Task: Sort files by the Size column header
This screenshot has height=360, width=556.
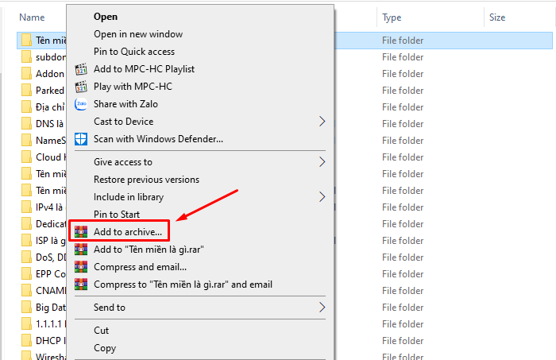Action: [497, 17]
